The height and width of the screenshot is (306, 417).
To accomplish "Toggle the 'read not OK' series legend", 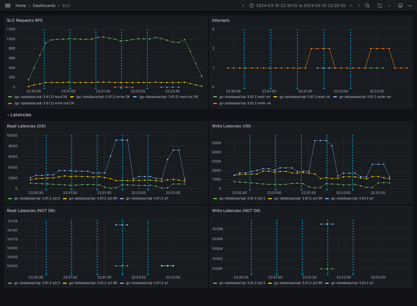I will (168, 97).
